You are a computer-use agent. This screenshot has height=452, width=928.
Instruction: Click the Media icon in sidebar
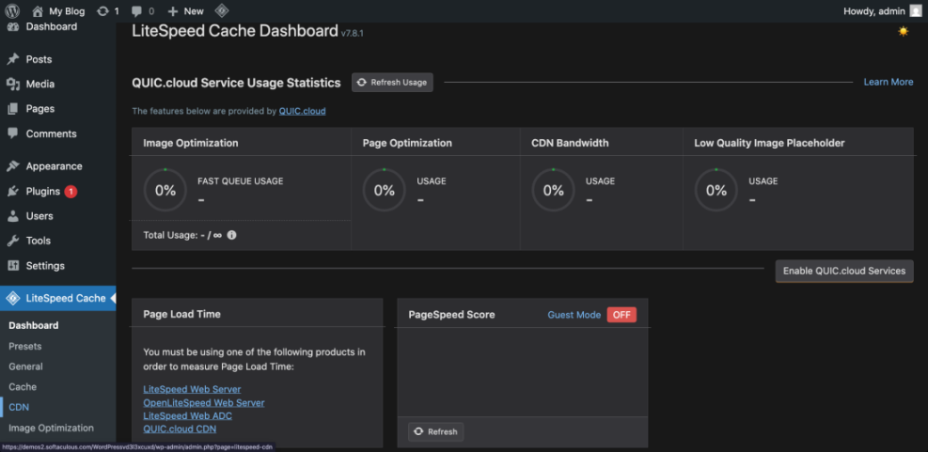(13, 84)
